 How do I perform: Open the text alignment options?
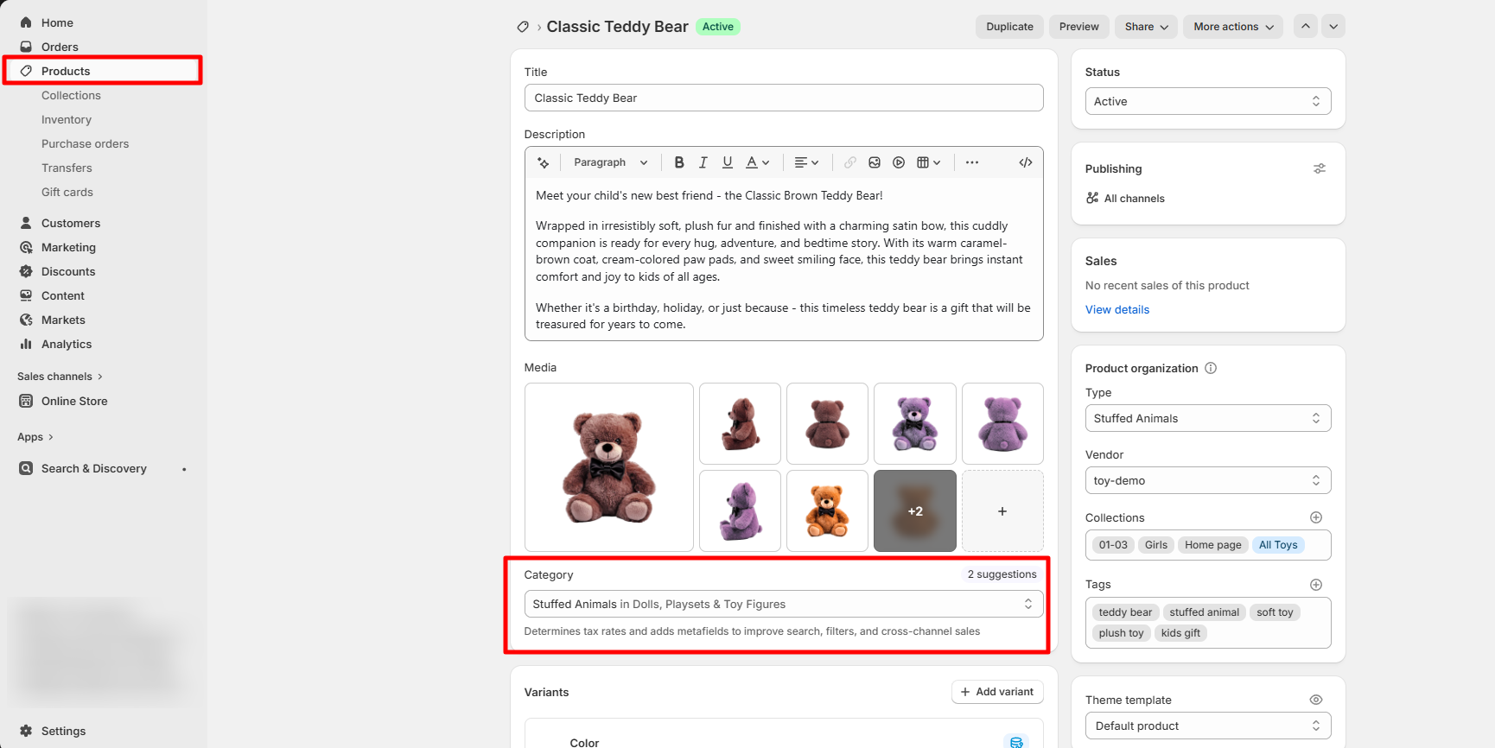point(806,162)
